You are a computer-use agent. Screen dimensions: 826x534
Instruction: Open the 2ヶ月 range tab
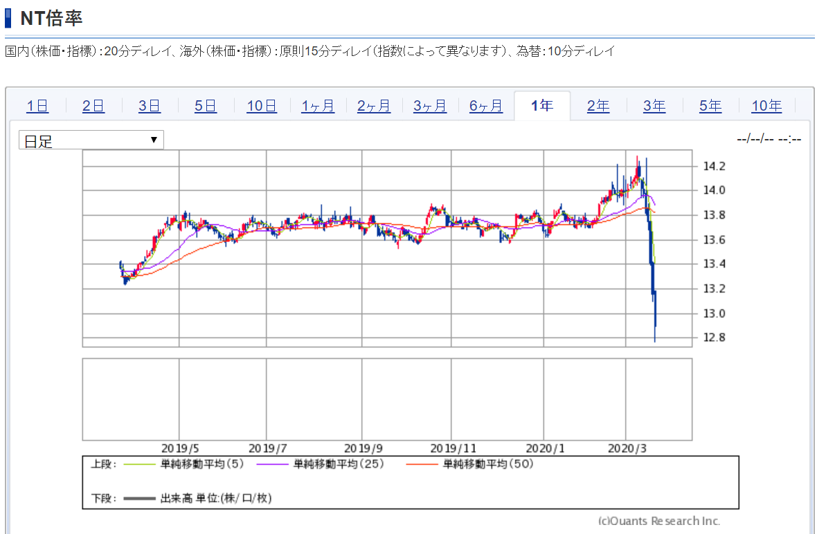[x=374, y=106]
